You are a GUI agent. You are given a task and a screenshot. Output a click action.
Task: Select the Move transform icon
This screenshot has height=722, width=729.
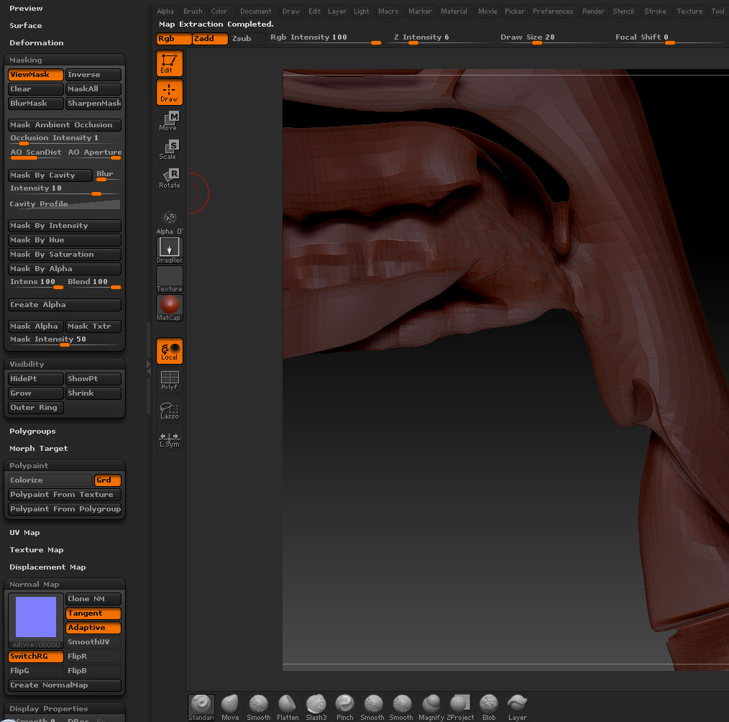click(169, 121)
